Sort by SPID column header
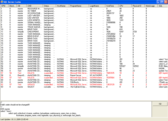The height and width of the screenshot is (121, 168). 4,6
